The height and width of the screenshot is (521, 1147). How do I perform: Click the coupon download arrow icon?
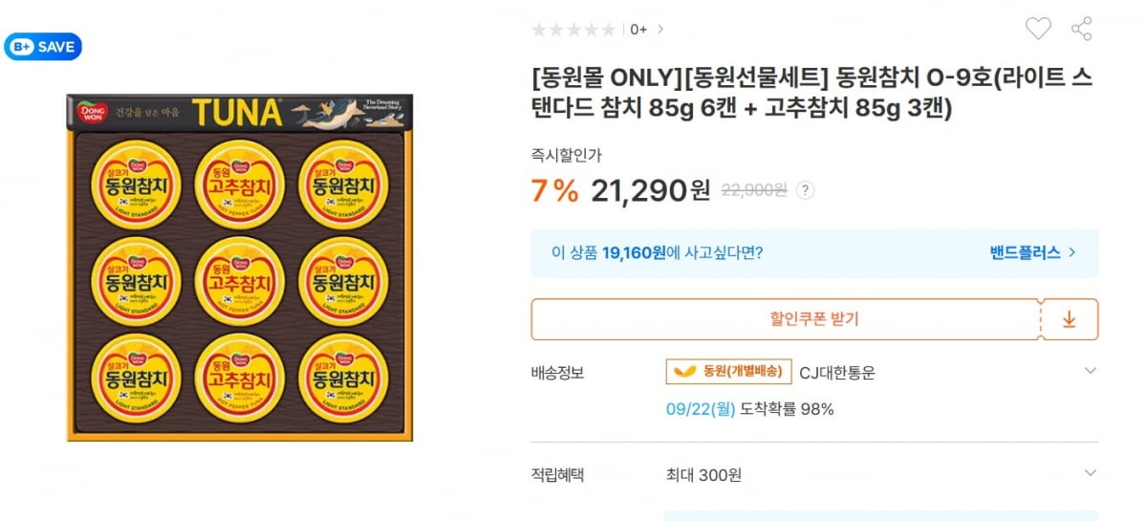(1069, 319)
